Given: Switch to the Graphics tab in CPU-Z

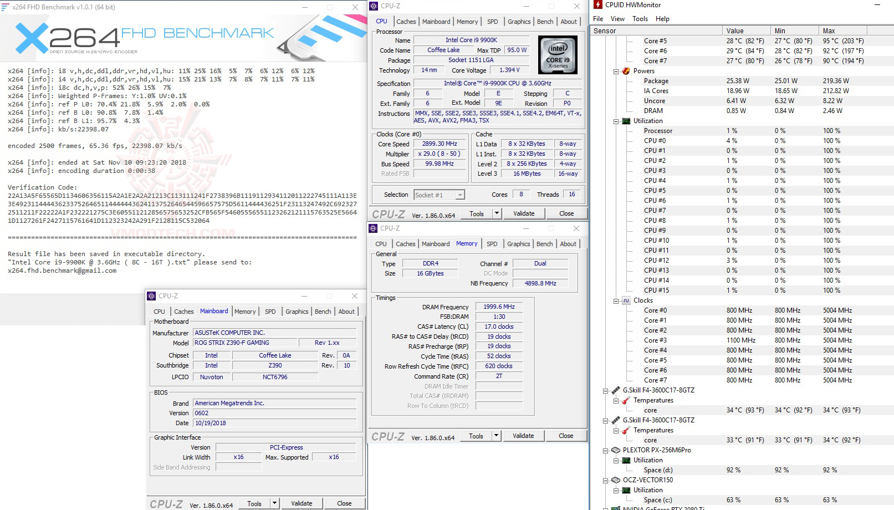Looking at the screenshot, I should pyautogui.click(x=519, y=21).
